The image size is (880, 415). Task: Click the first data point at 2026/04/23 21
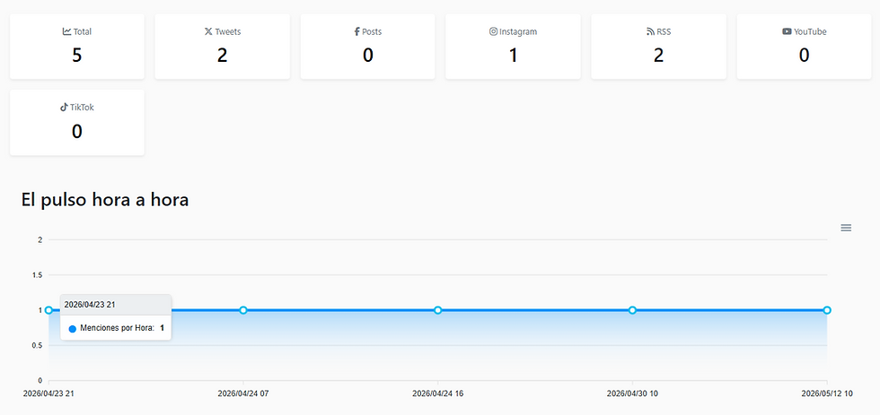click(x=48, y=310)
